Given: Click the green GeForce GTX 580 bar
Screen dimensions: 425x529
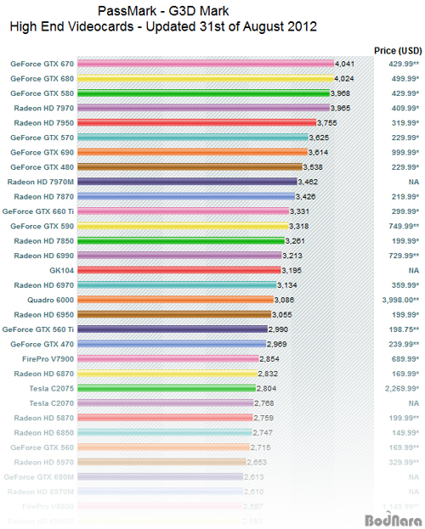Looking at the screenshot, I should click(x=203, y=93).
